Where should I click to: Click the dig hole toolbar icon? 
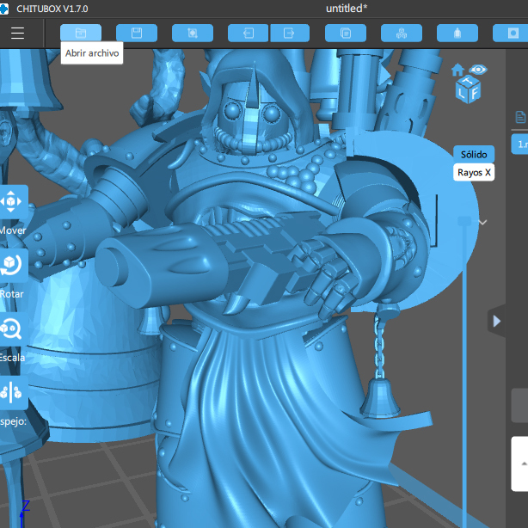click(x=511, y=33)
